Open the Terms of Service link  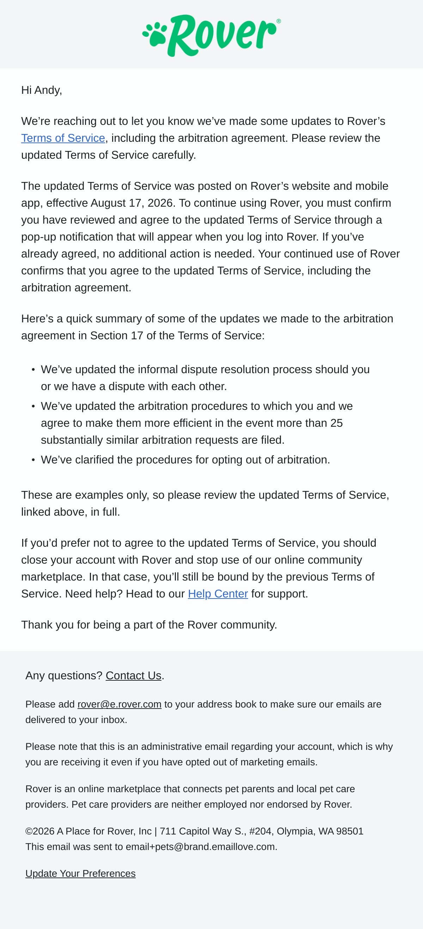(63, 138)
